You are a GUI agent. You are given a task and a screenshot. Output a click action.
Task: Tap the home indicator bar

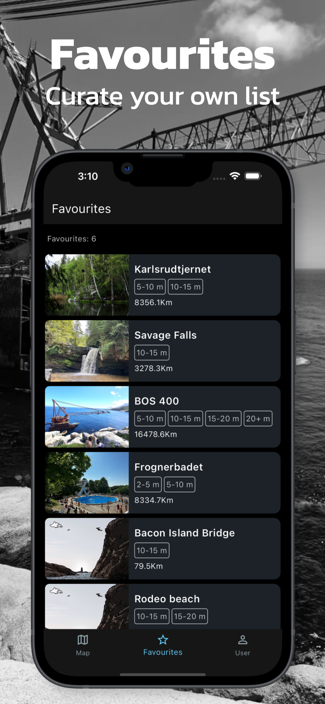(x=163, y=674)
